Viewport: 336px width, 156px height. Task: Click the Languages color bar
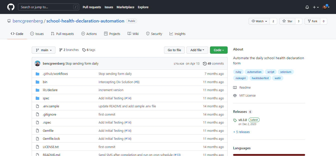269,155
